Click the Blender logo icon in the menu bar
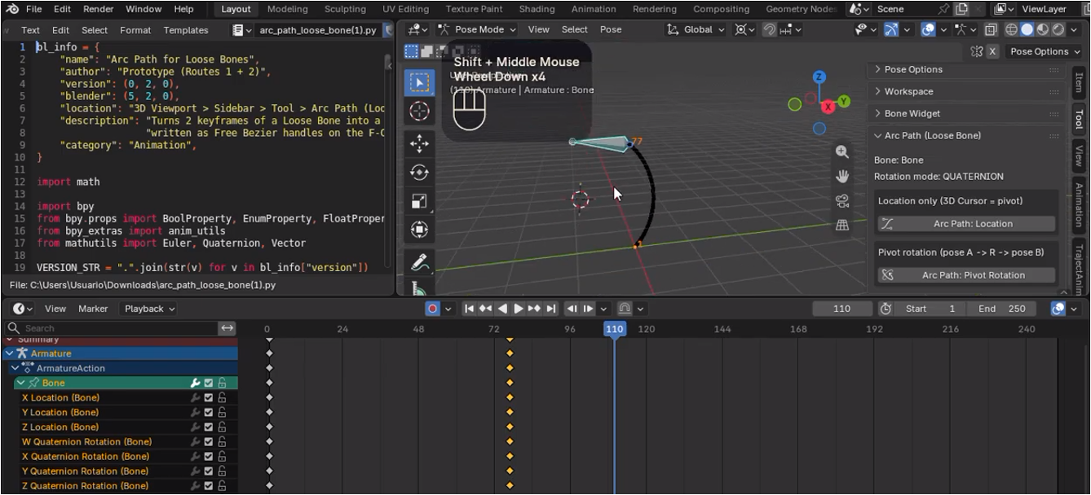The image size is (1091, 495). [11, 9]
